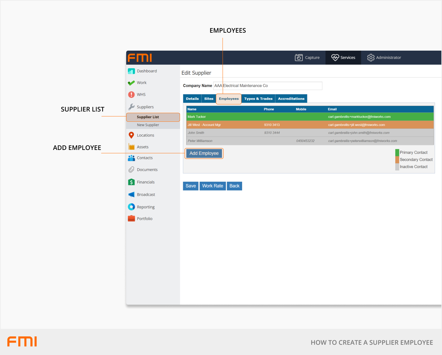The height and width of the screenshot is (355, 442).
Task: Open Contacts using the people icon
Action: tap(131, 158)
